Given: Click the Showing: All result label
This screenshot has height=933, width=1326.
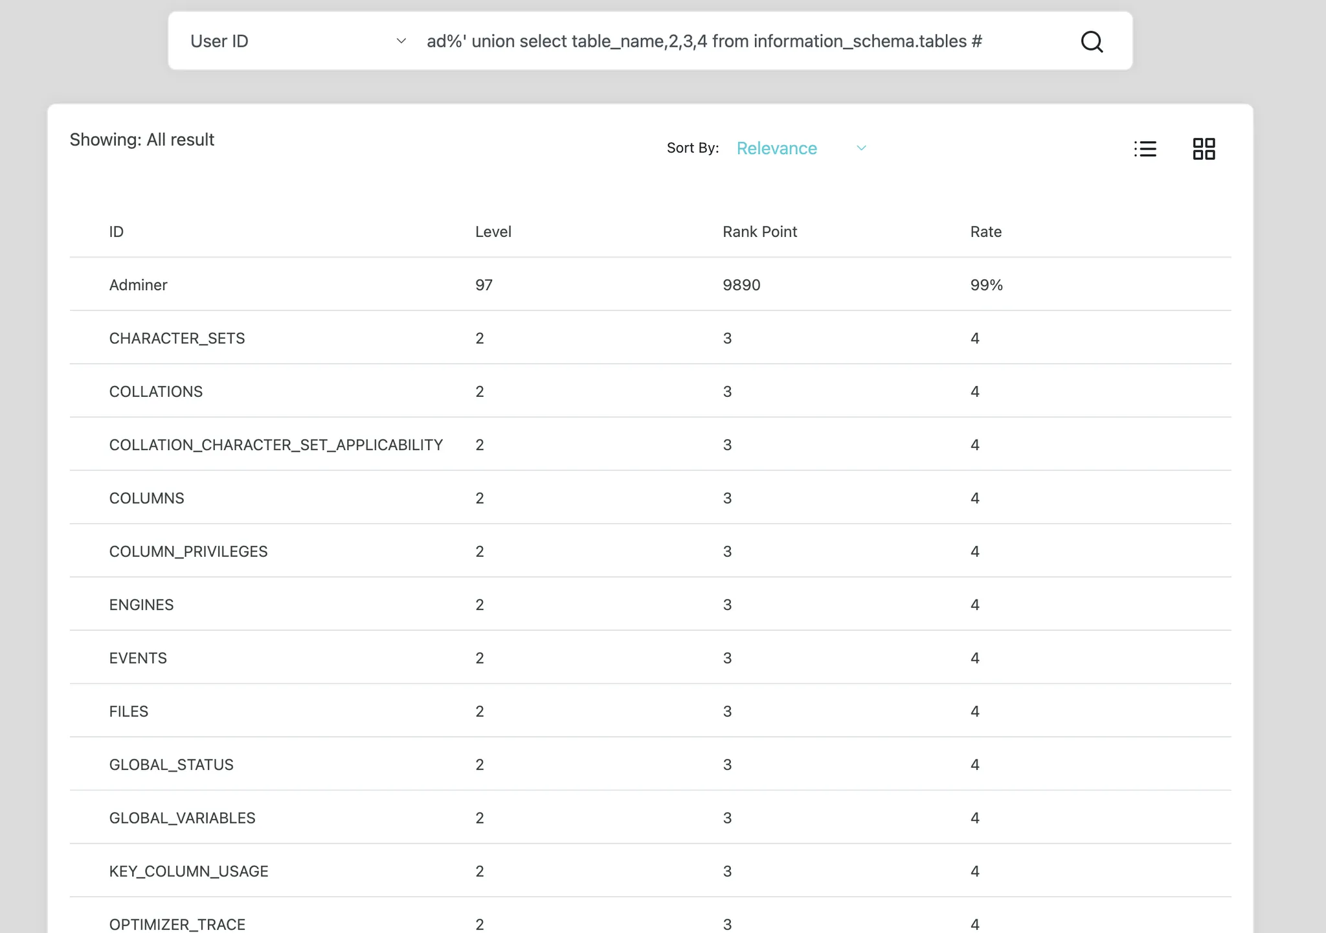Looking at the screenshot, I should coord(142,140).
